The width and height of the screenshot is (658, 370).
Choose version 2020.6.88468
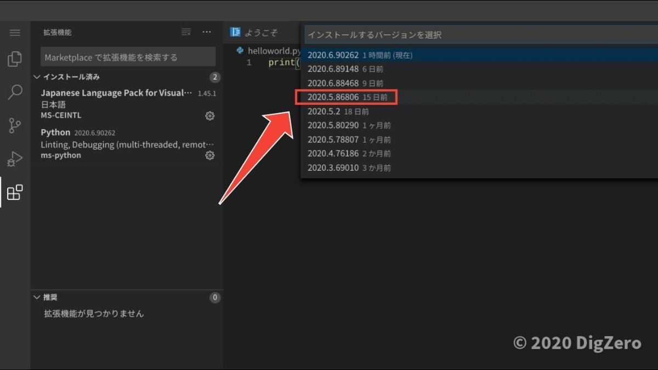coord(480,83)
